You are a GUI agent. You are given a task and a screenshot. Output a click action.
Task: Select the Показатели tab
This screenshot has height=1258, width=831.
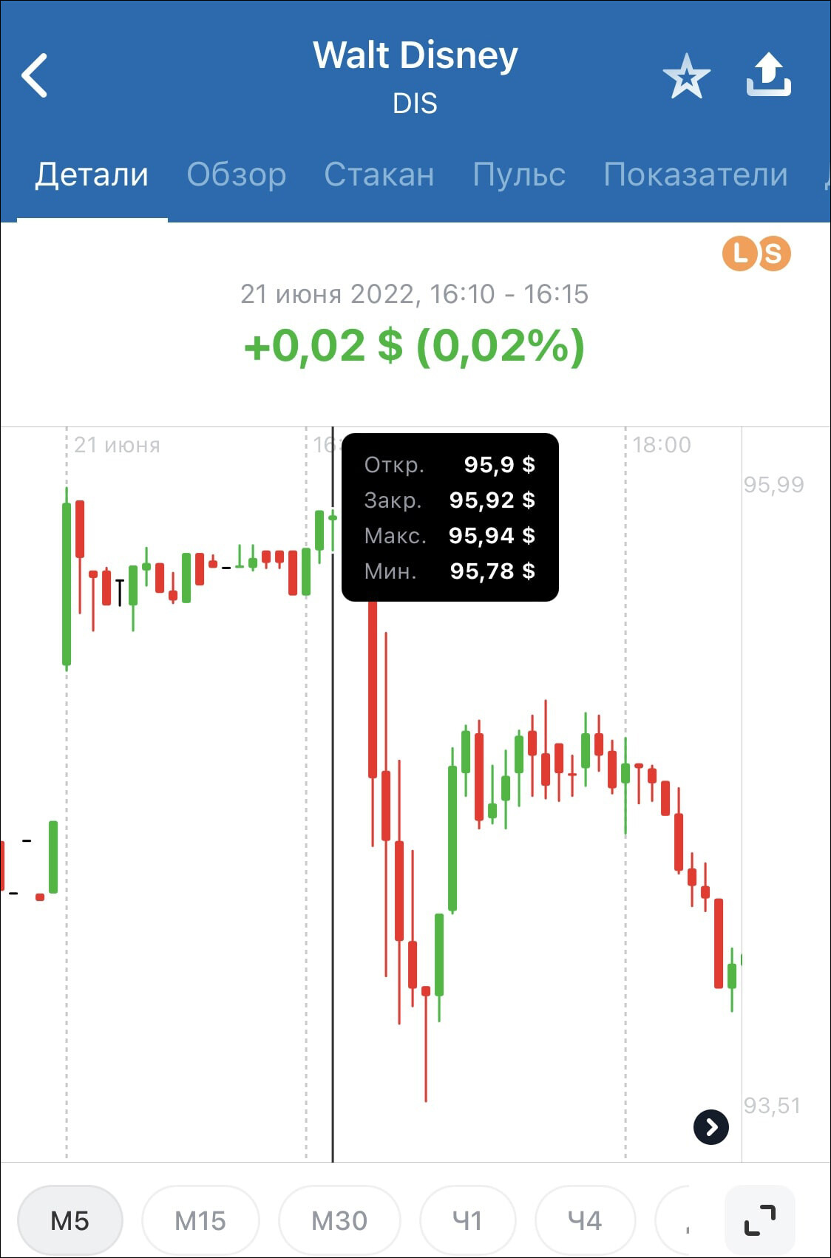point(696,174)
